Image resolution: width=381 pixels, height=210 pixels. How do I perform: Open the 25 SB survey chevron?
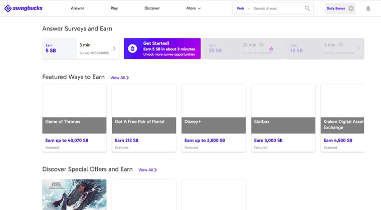click(278, 48)
